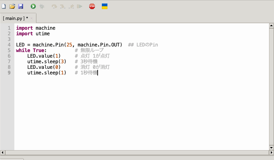
Task: Close the main.py tab
Action: click(x=31, y=18)
